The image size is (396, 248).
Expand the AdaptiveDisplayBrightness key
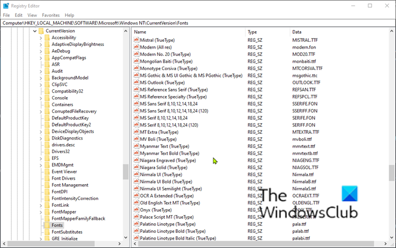tap(41, 45)
